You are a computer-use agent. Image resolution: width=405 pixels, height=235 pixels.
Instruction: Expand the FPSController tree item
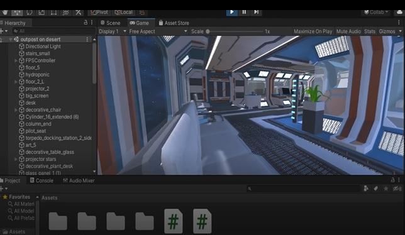click(x=16, y=60)
